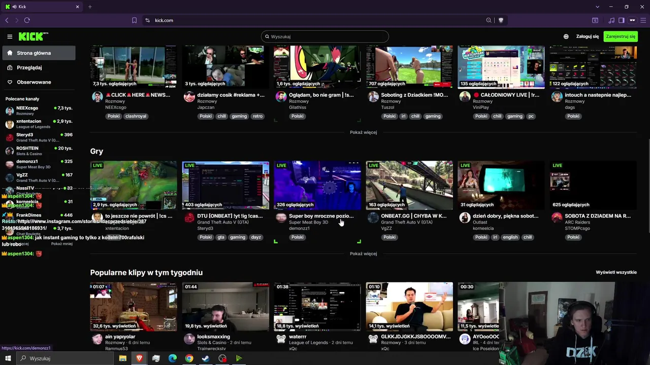Viewport: 650px width, 365px height.
Task: Click the zoom magnifier icon in address bar
Action: click(x=489, y=20)
